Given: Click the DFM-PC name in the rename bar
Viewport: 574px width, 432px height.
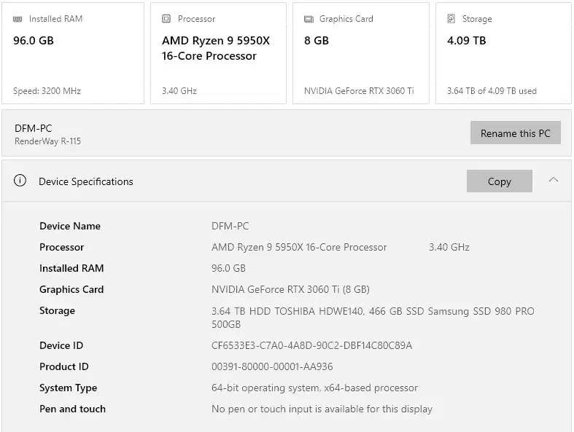Looking at the screenshot, I should [x=34, y=128].
